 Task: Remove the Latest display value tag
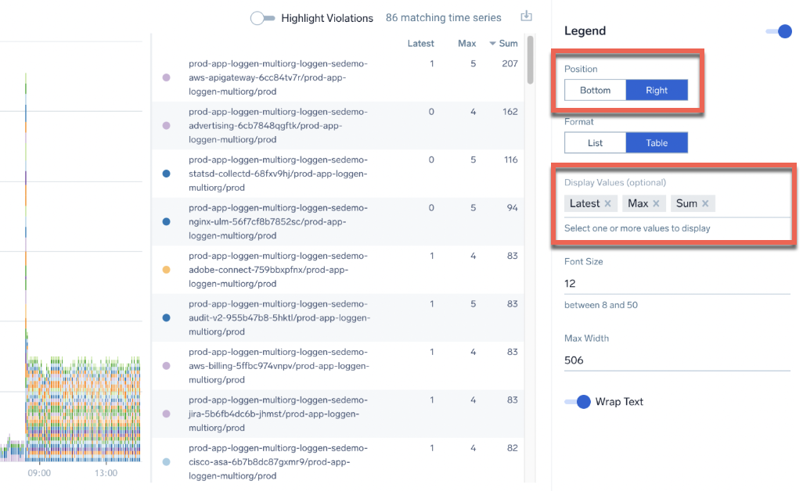(607, 203)
